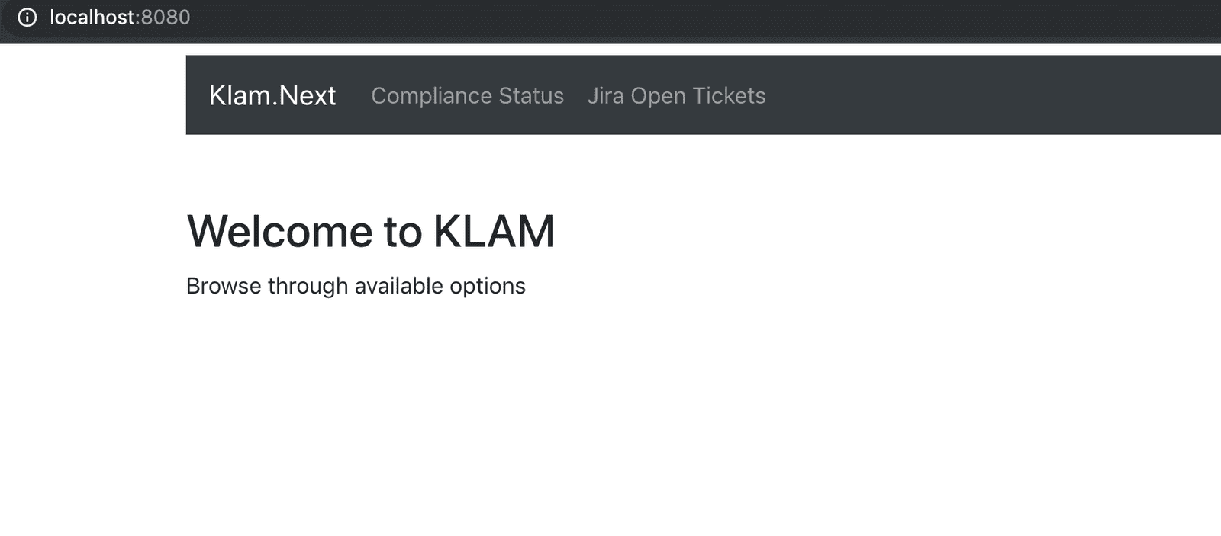Click the Welcome to KLAM heading
Viewport: 1221px width, 536px height.
[371, 231]
